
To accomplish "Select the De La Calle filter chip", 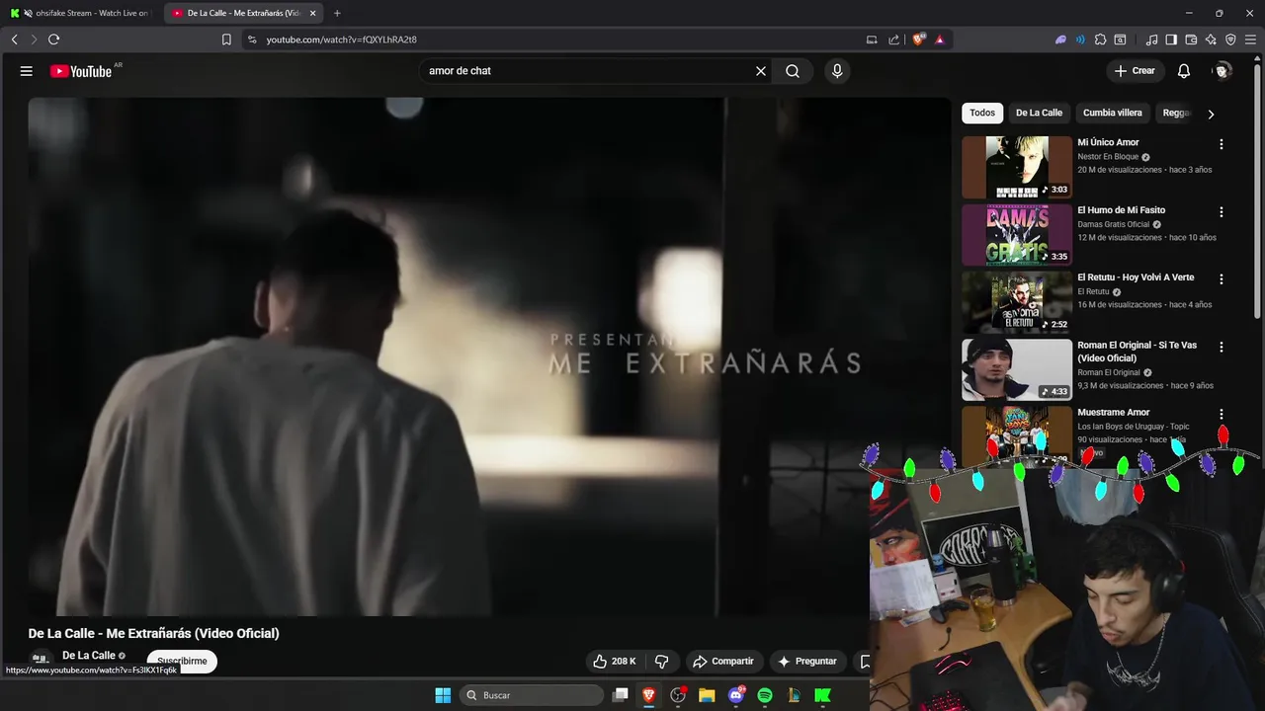I will pos(1039,113).
